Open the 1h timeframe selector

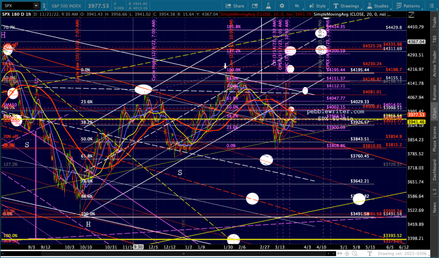pyautogui.click(x=297, y=6)
